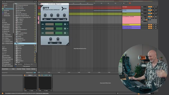The width and height of the screenshot is (169, 95).
Task: Click the browser search field
Action: point(19,2)
